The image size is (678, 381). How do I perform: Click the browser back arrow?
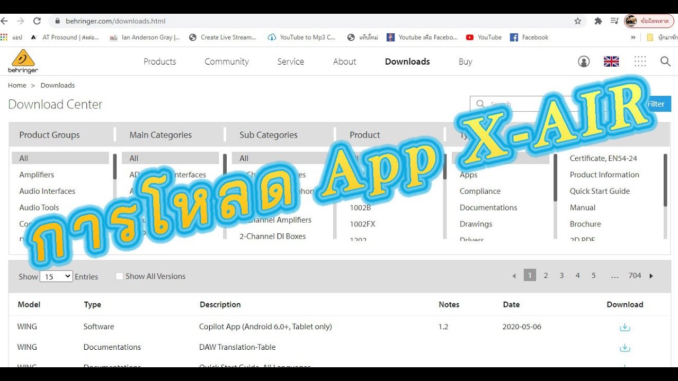coord(4,21)
